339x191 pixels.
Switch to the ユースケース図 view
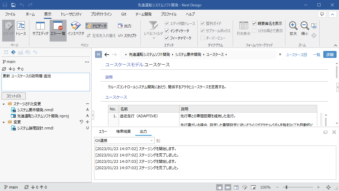coord(296,55)
